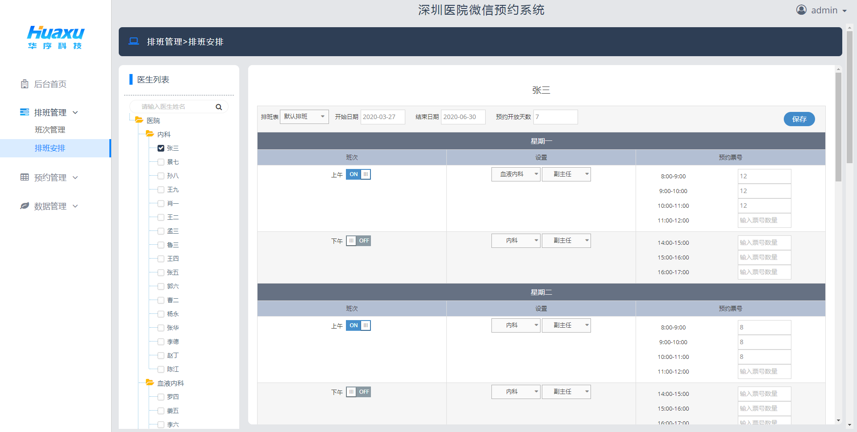The height and width of the screenshot is (432, 857).
Task: Click the admin user avatar icon
Action: click(x=801, y=10)
